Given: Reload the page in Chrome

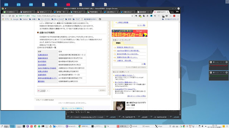Looking at the screenshot, I should coord(10,16).
